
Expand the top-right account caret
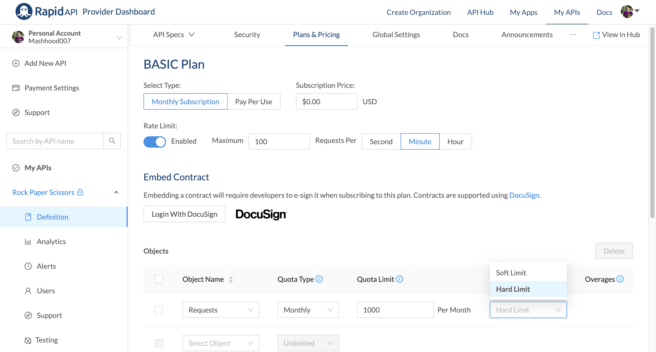(x=637, y=11)
